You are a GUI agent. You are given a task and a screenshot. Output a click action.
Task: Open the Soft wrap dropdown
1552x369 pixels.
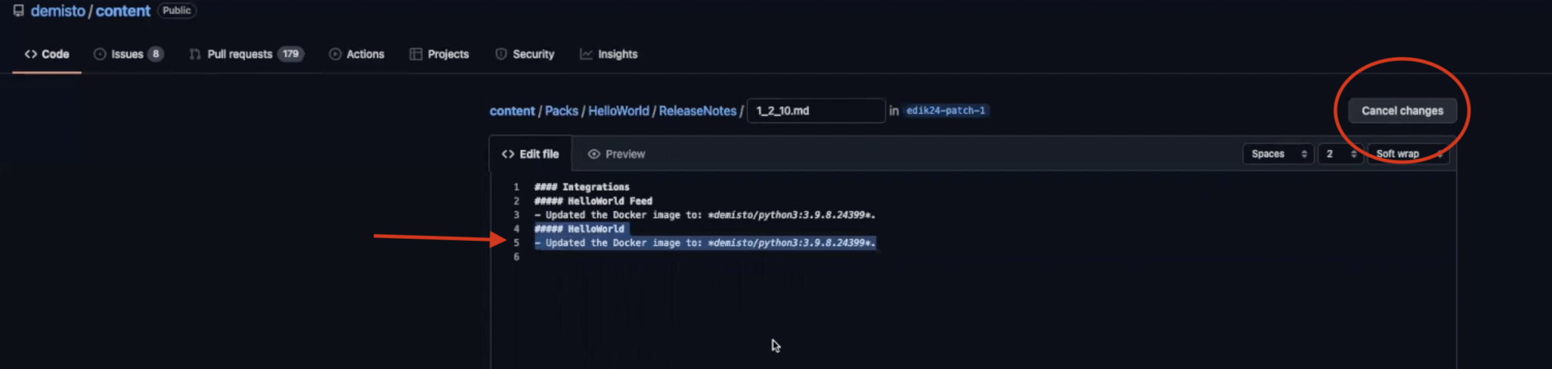click(1407, 154)
